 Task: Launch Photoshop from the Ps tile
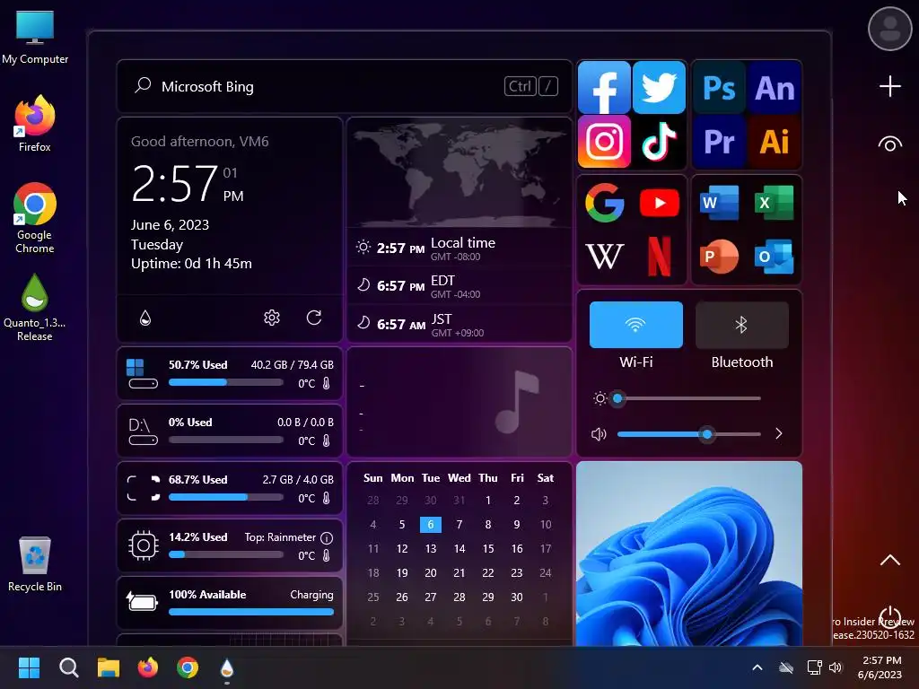pos(719,88)
